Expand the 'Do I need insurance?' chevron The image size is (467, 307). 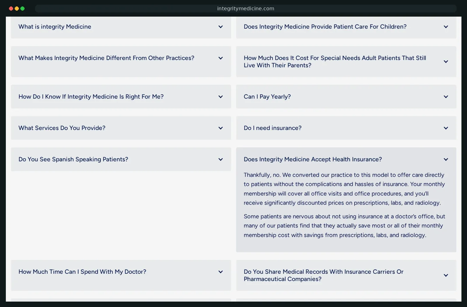click(446, 128)
